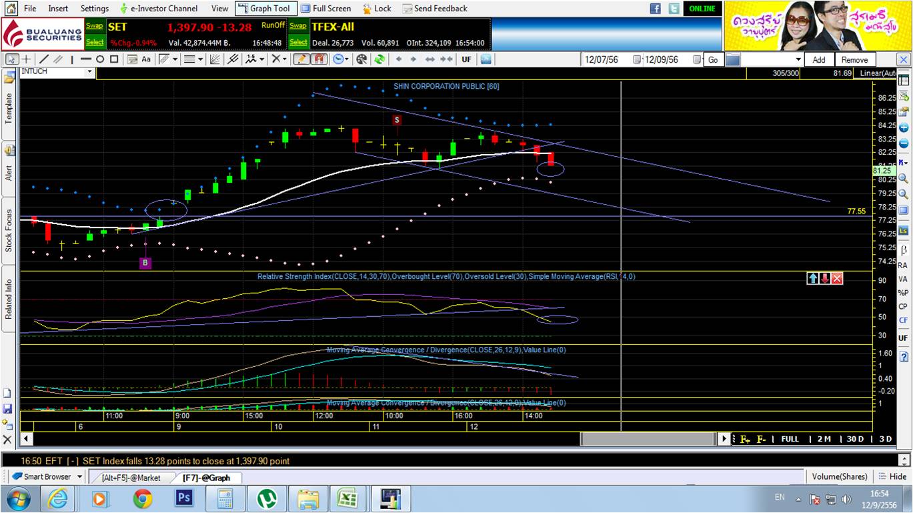913x513 pixels.
Task: Click the Add template button
Action: (818, 59)
